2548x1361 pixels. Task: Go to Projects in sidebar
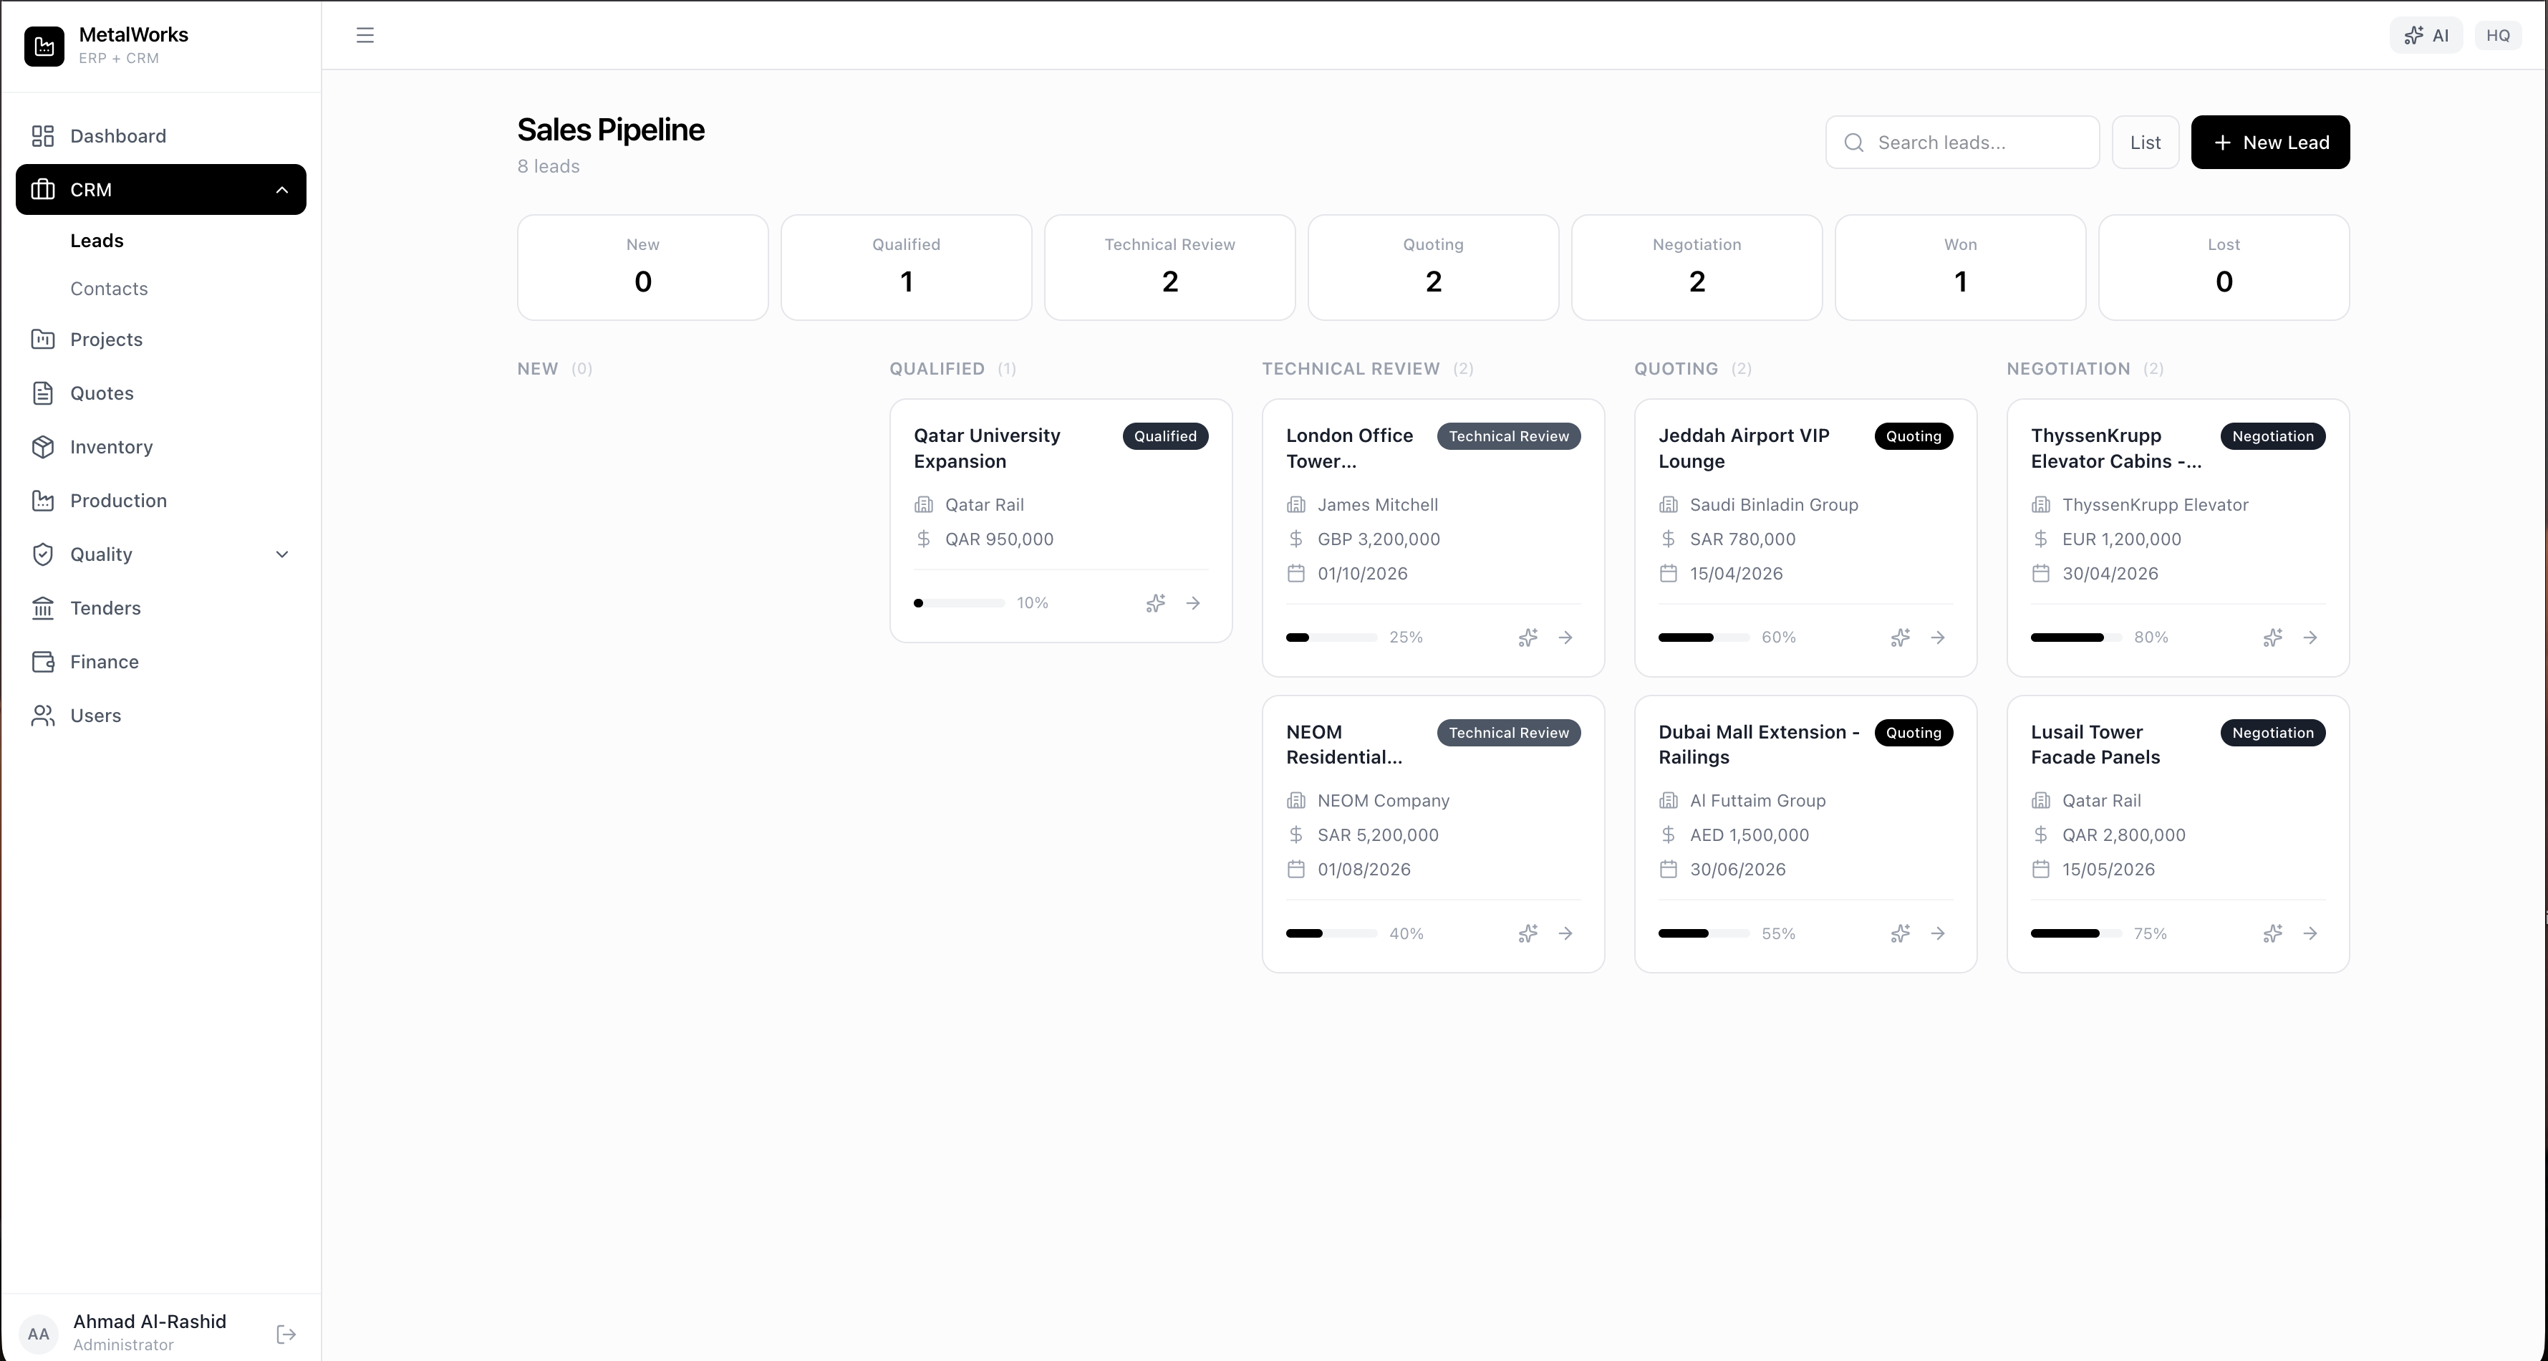click(x=161, y=340)
